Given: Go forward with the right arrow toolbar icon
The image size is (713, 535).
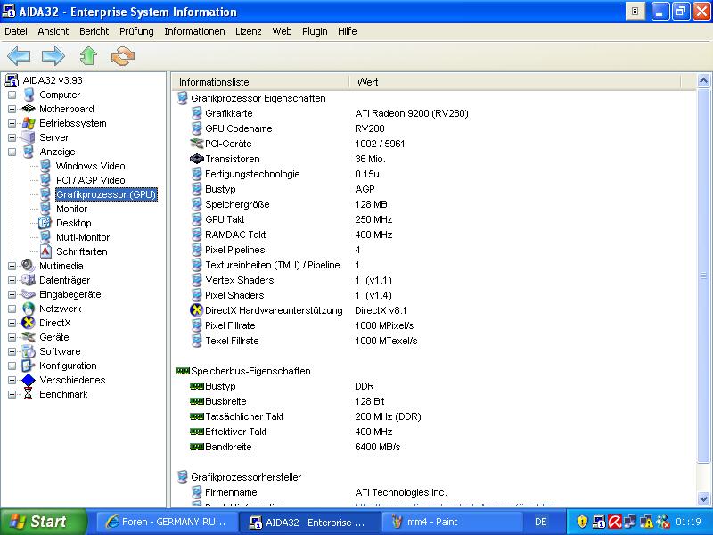Looking at the screenshot, I should [53, 56].
